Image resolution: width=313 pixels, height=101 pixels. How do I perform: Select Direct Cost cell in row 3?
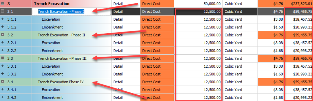[157, 4]
